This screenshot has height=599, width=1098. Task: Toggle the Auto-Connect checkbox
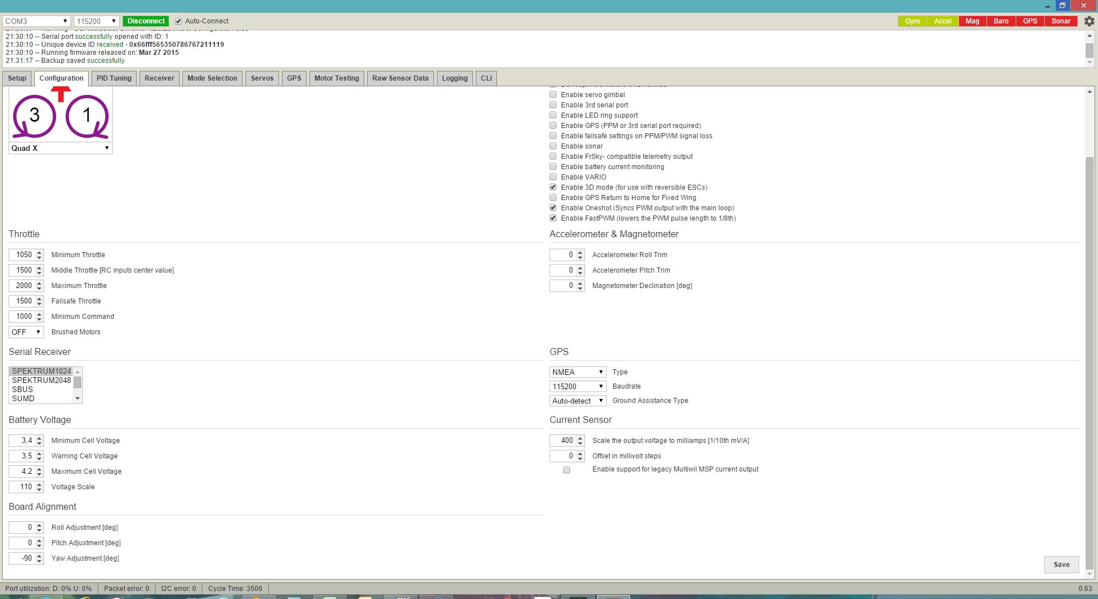(x=178, y=21)
